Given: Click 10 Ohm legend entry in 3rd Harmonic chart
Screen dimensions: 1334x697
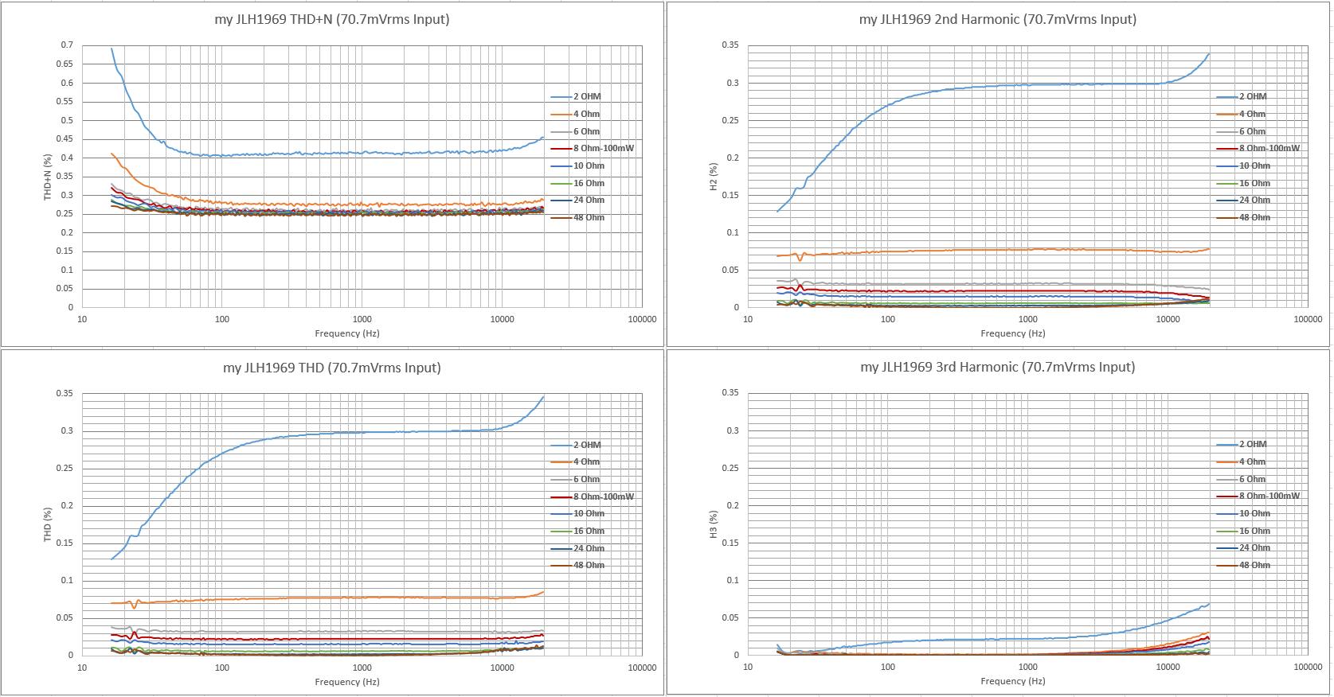Looking at the screenshot, I should point(1244,513).
